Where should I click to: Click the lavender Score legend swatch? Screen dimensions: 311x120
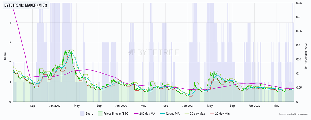click(82, 114)
